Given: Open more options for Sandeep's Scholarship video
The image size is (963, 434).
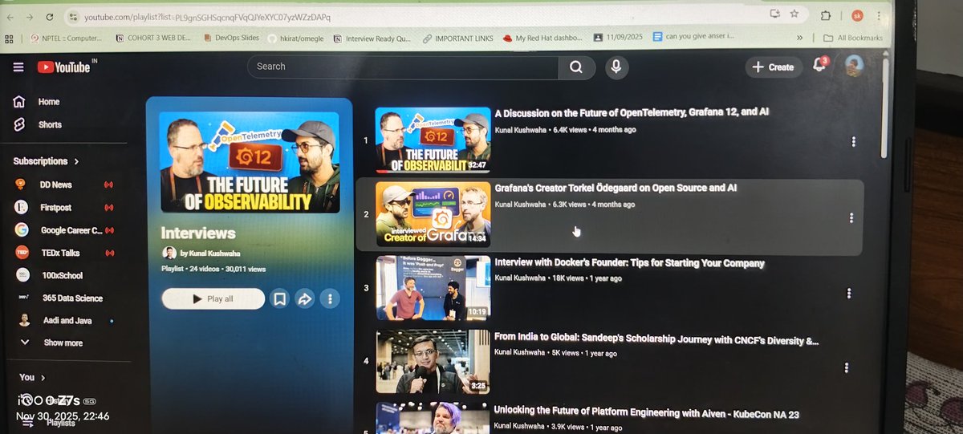Looking at the screenshot, I should [847, 367].
